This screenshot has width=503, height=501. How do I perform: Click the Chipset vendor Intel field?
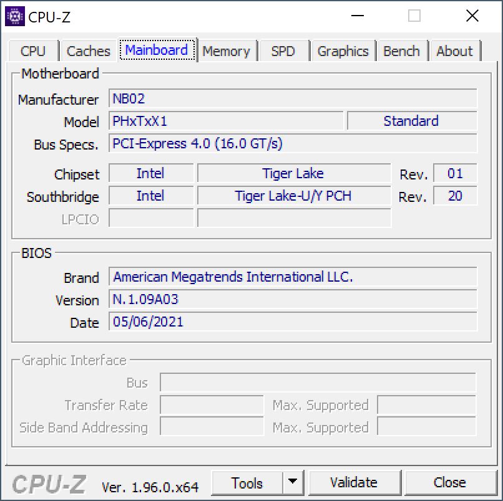151,173
